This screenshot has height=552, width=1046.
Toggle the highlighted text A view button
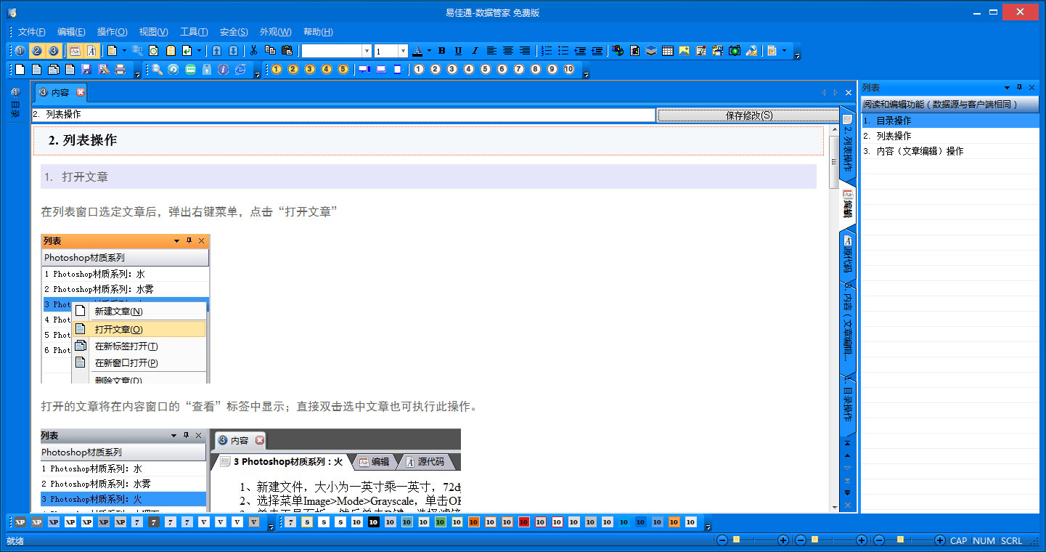91,51
